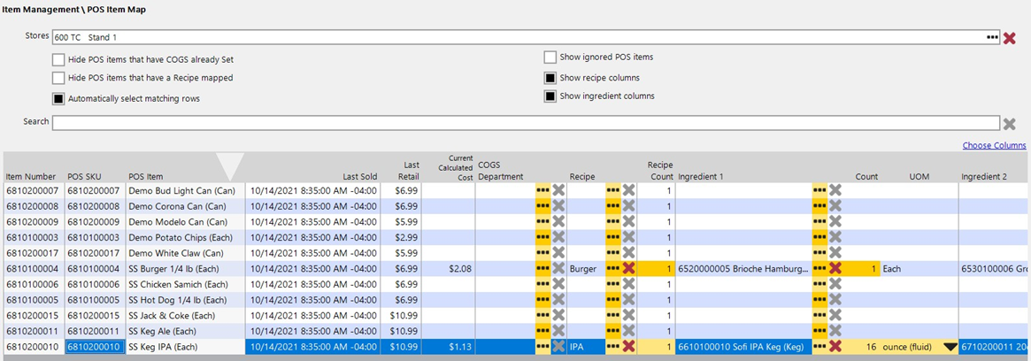Sort by the COGS Department column header

500,171
